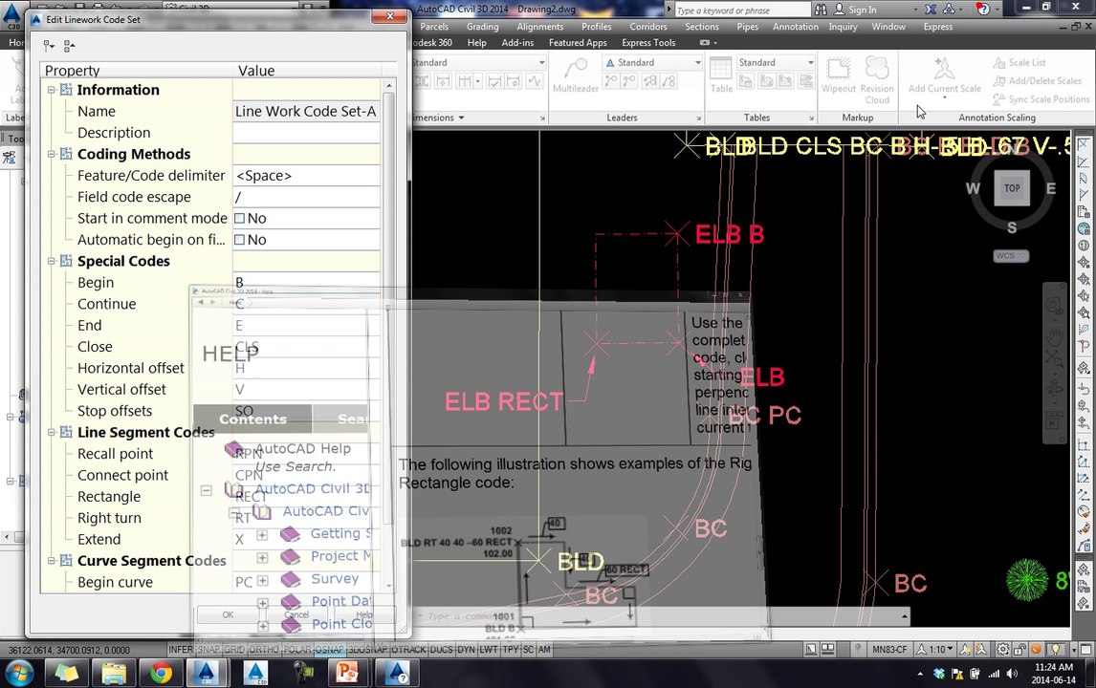
Task: Click the second tree-view icon in dialog toolbar
Action: point(69,46)
